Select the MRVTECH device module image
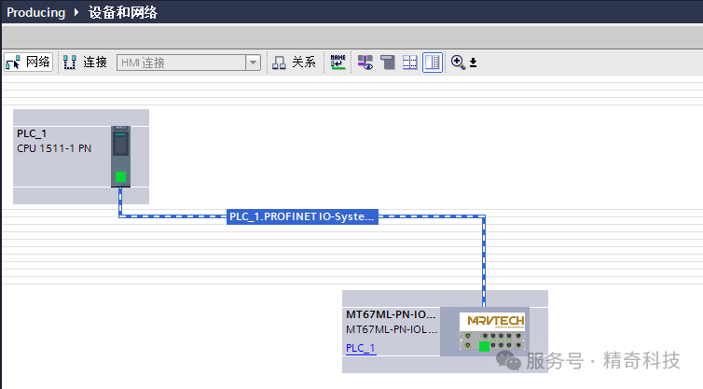Image resolution: width=703 pixels, height=389 pixels. point(492,331)
